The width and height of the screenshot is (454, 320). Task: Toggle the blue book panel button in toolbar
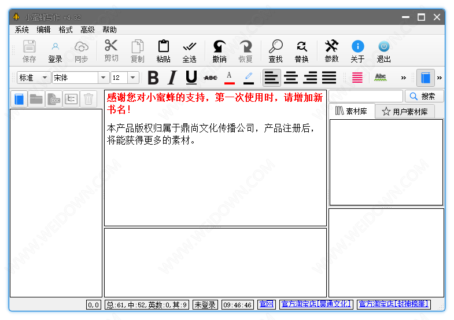click(x=425, y=78)
